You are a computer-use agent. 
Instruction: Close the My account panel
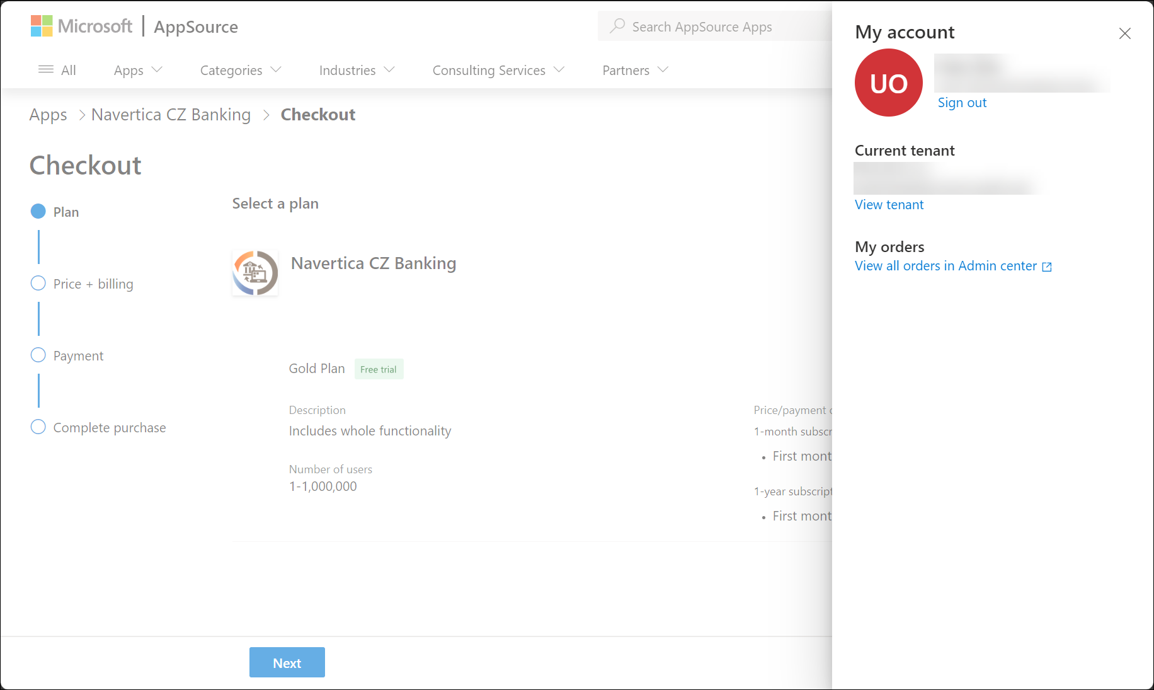(1124, 33)
